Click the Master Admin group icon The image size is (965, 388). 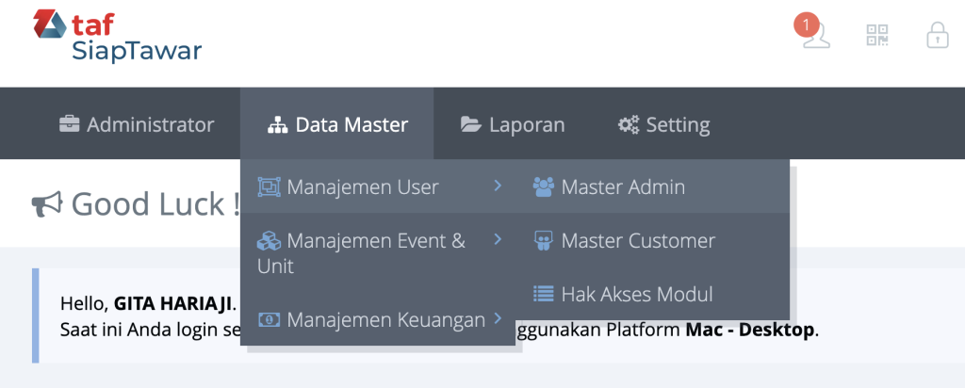[543, 186]
